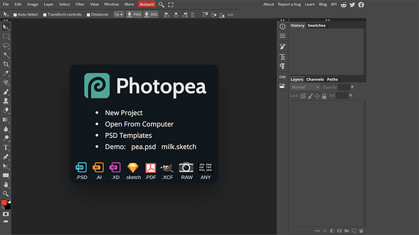The width and height of the screenshot is (419, 235).
Task: Select the Type tool
Action: (6, 147)
